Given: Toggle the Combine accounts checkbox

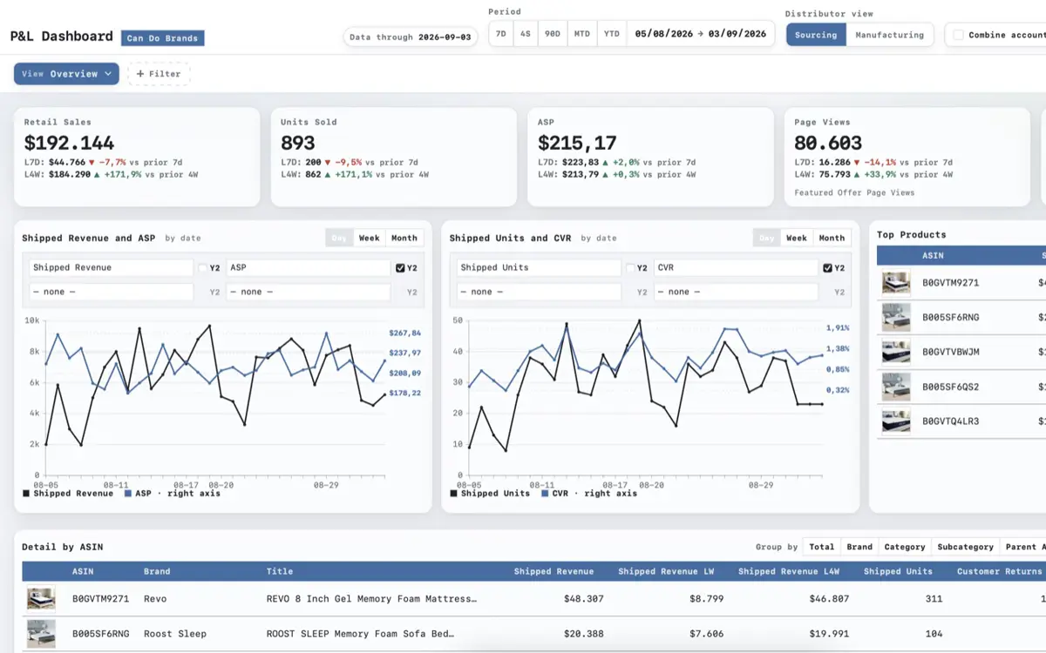Looking at the screenshot, I should tap(959, 35).
